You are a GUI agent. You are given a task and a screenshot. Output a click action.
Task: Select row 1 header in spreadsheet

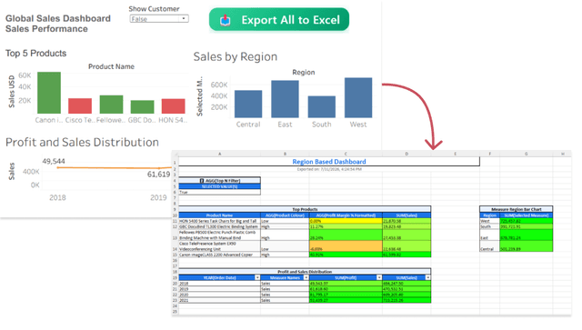(175, 162)
